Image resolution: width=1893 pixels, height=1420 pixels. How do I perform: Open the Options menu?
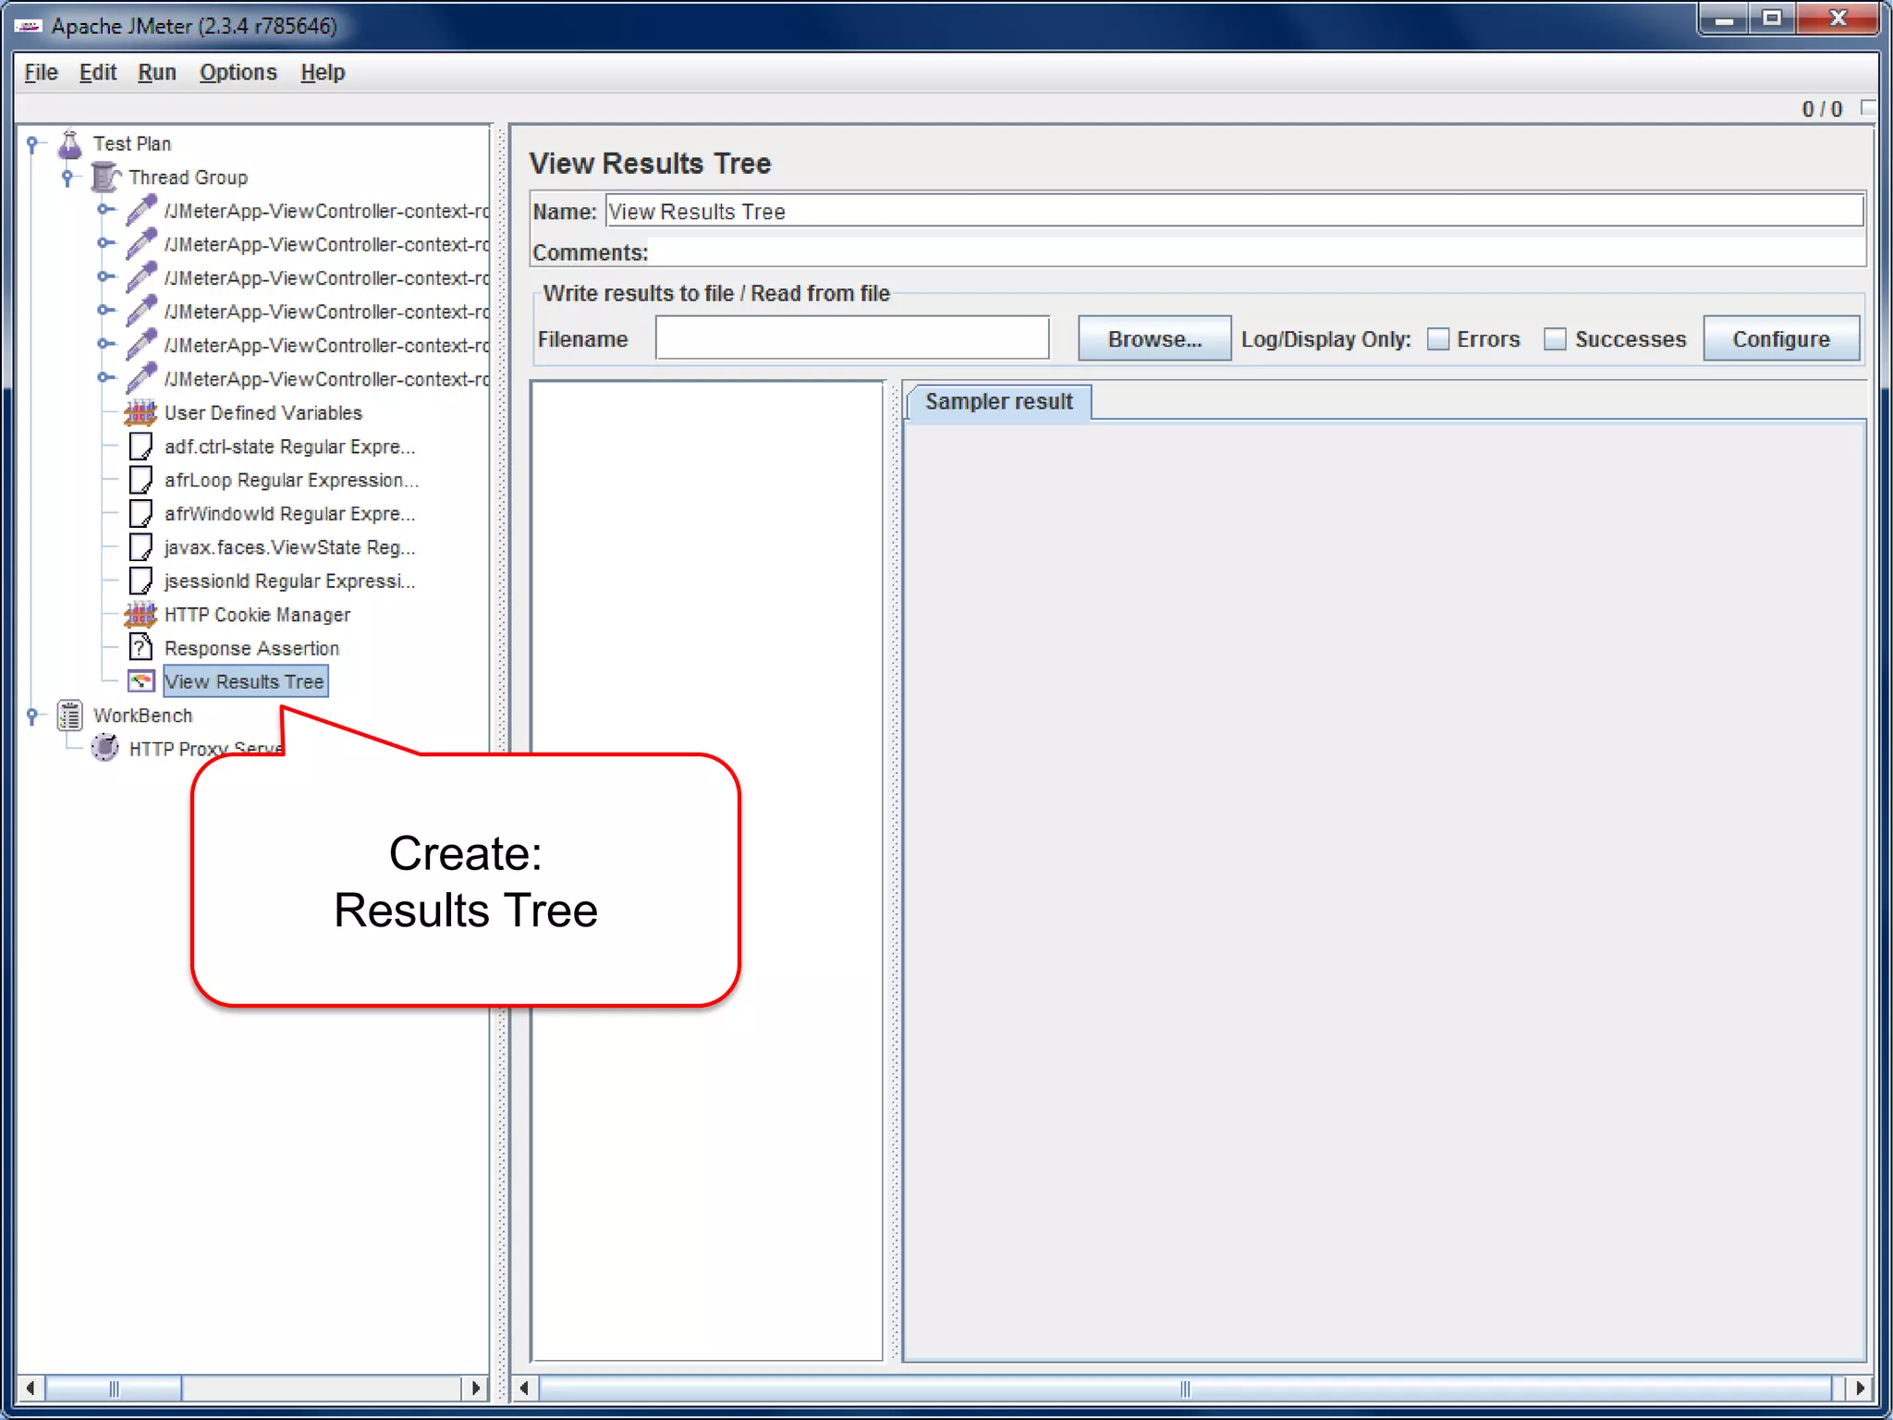[238, 72]
